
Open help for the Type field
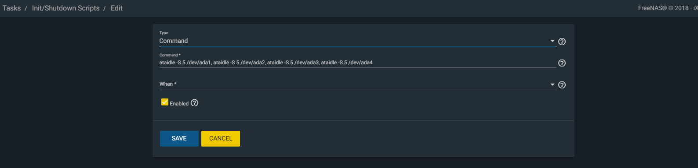562,42
